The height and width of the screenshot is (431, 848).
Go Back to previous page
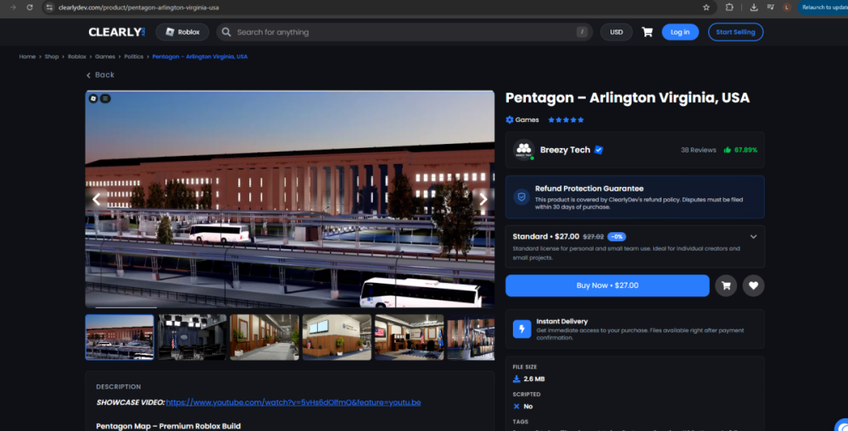pyautogui.click(x=101, y=75)
